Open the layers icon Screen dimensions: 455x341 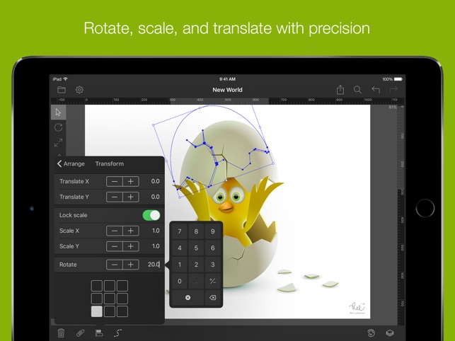(390, 333)
